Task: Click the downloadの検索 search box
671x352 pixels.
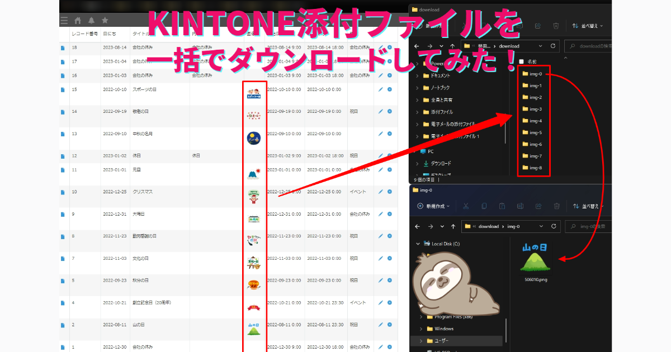Action: click(587, 46)
